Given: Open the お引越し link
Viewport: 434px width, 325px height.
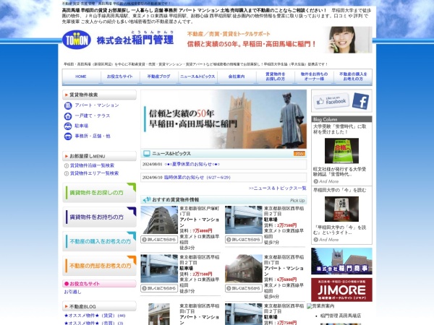Looking at the screenshot, I should (x=72, y=292).
